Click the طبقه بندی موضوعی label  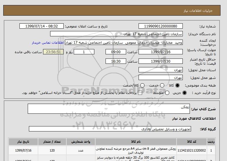coord(200,86)
